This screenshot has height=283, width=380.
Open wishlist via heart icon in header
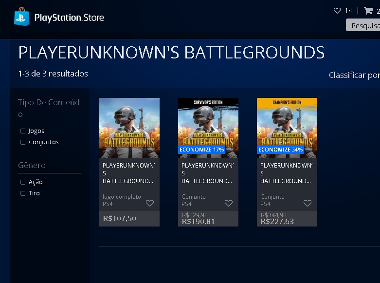pyautogui.click(x=337, y=11)
